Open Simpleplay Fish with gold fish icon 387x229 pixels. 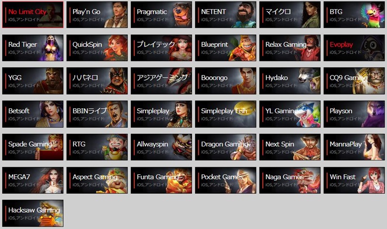[225, 114]
